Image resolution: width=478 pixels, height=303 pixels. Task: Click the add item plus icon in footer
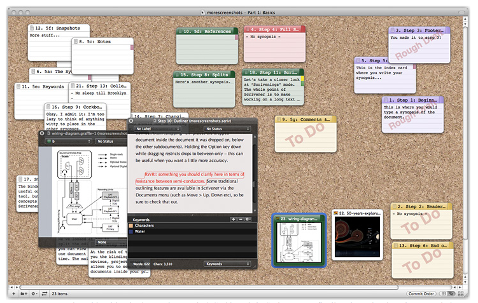pos(13,294)
